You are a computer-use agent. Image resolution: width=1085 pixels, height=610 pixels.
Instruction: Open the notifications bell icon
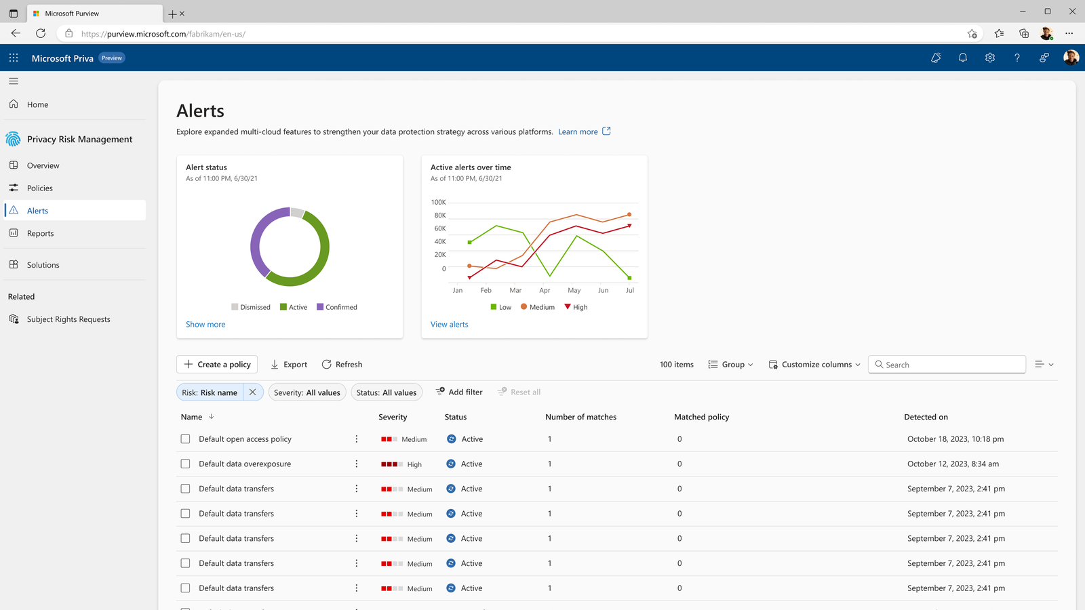pos(963,58)
